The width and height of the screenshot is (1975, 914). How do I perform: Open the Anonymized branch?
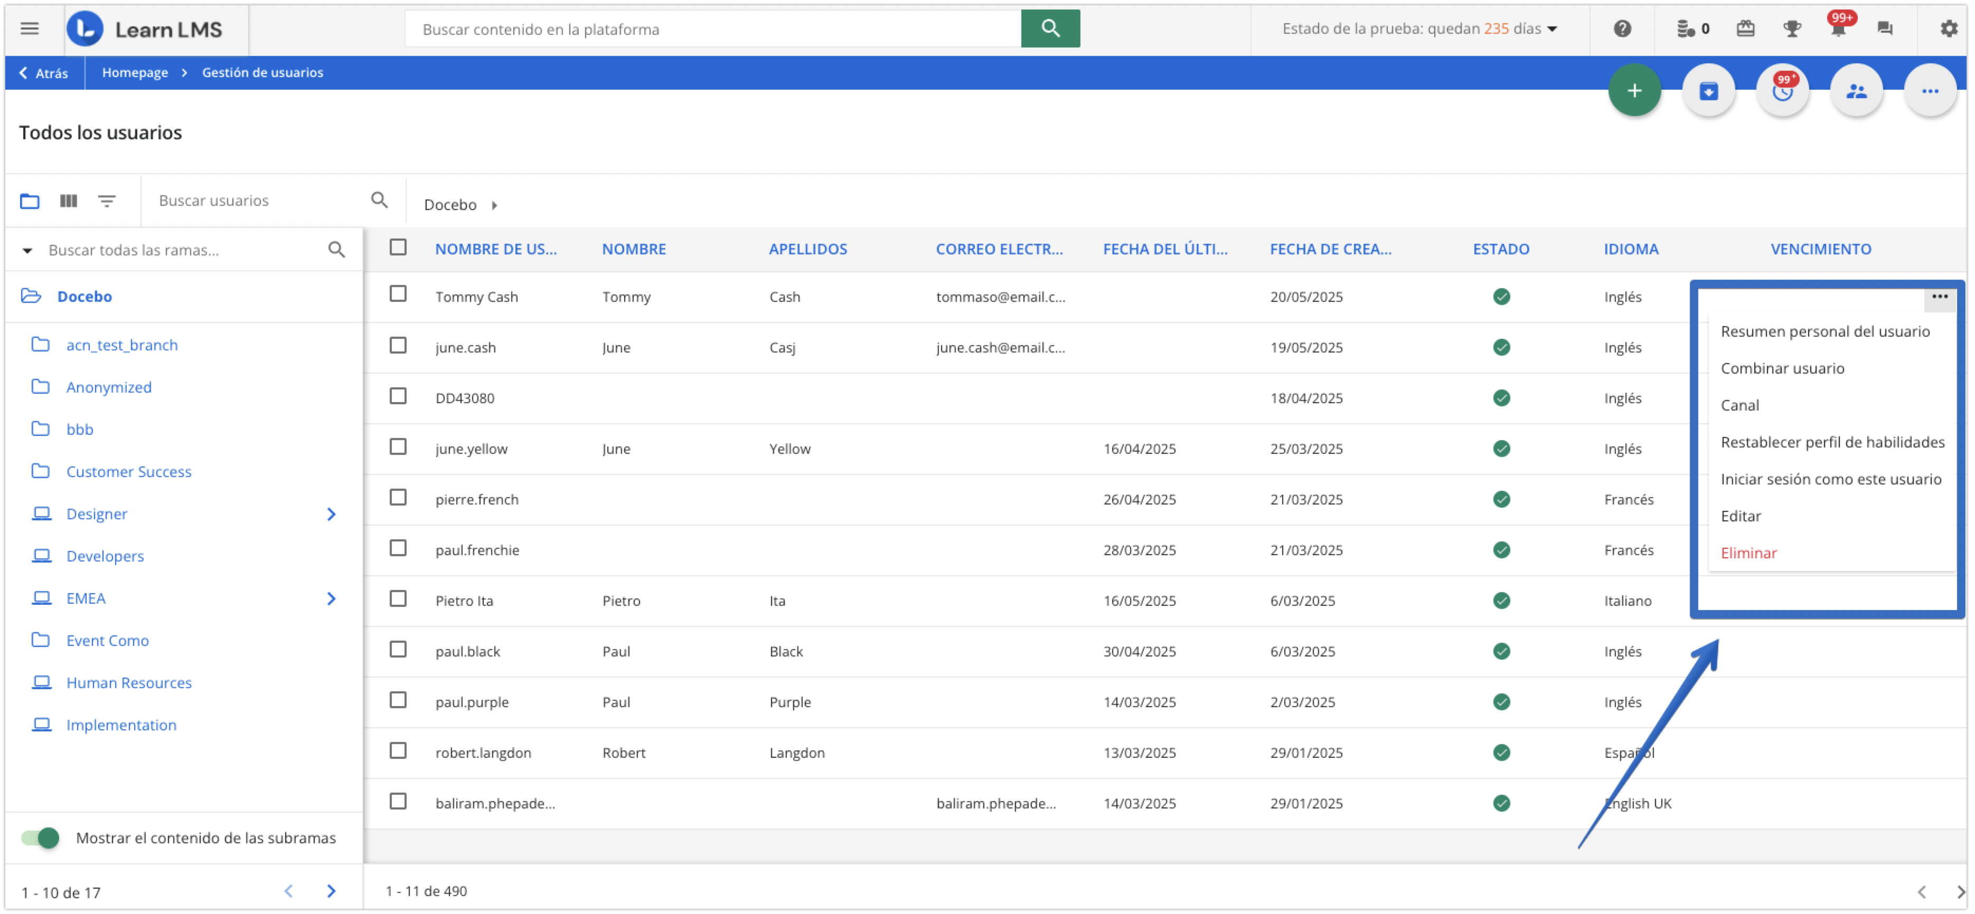click(109, 387)
